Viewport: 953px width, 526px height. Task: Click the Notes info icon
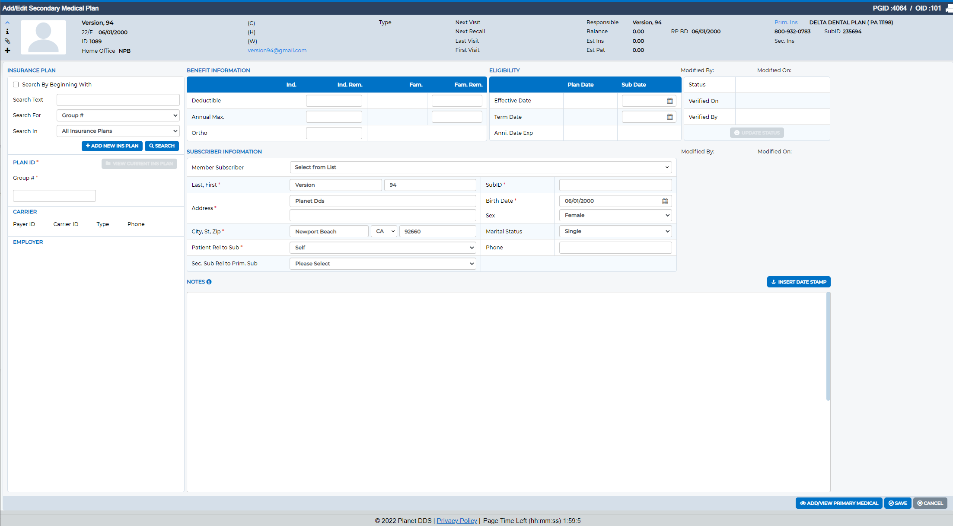(209, 282)
